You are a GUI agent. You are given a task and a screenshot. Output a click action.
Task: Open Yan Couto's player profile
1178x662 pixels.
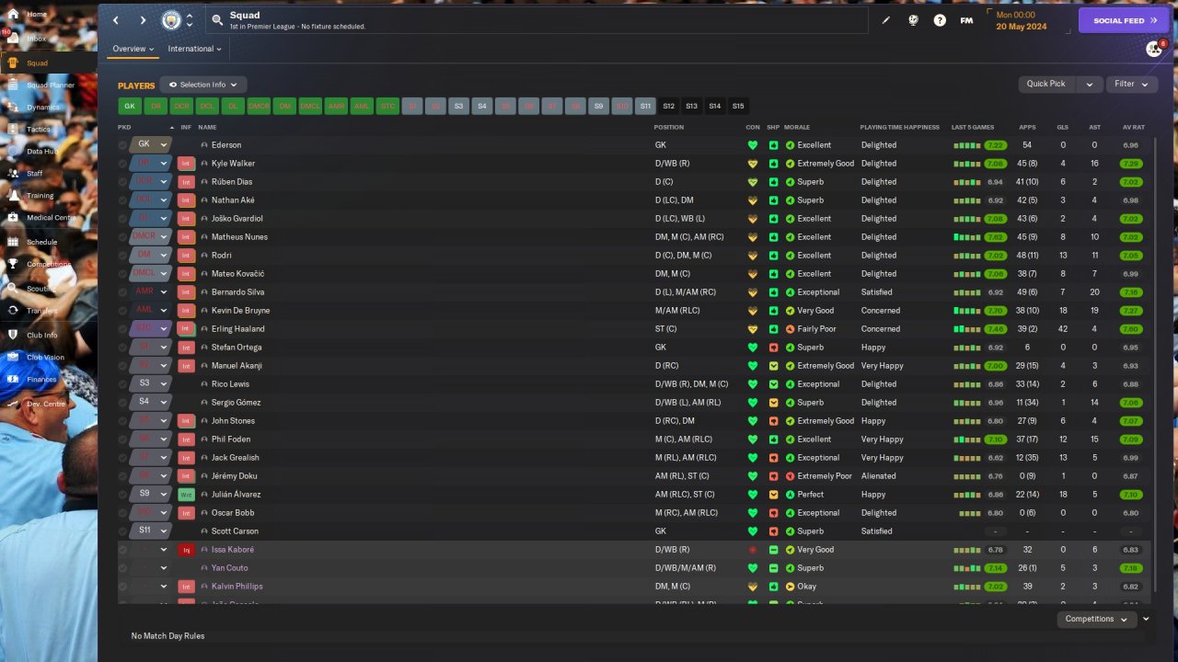click(229, 568)
